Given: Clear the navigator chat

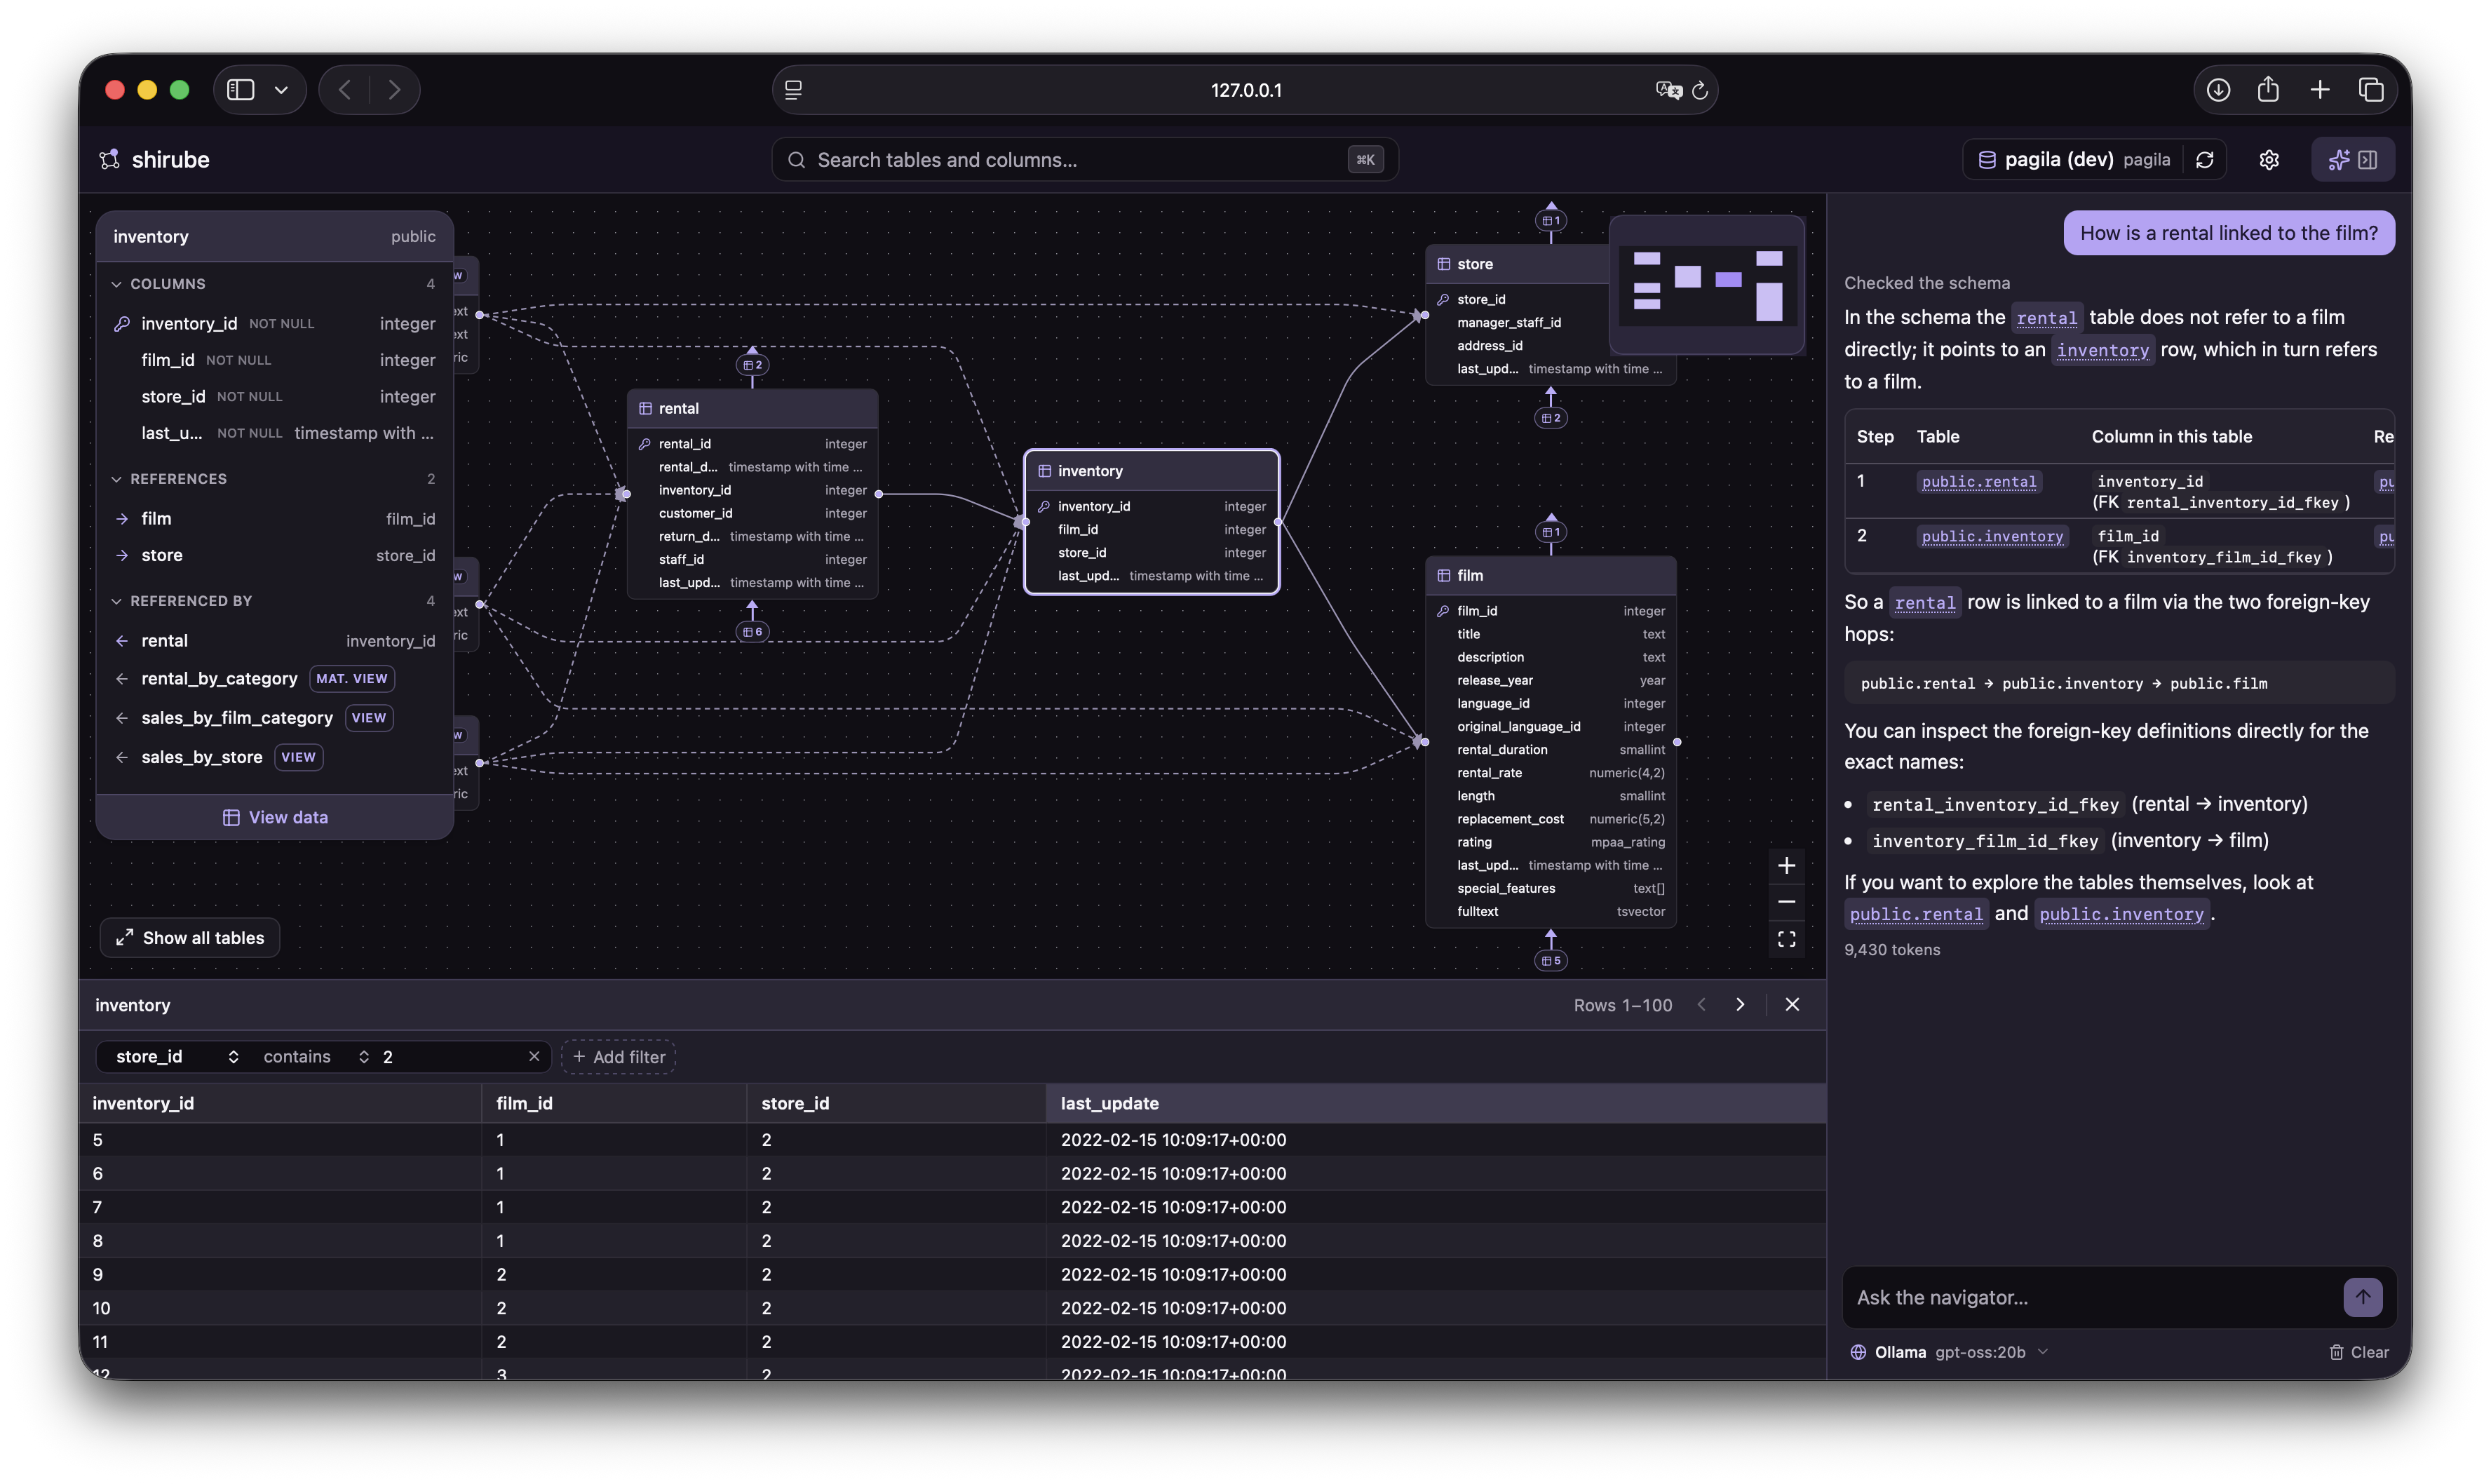Looking at the screenshot, I should point(2358,1352).
